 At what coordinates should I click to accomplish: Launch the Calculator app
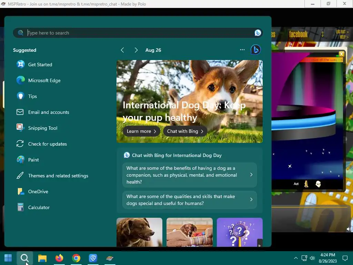(x=33, y=207)
